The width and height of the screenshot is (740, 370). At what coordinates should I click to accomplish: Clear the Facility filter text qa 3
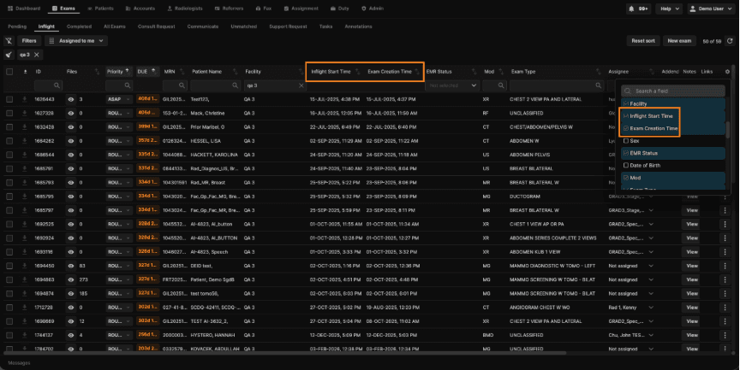301,85
